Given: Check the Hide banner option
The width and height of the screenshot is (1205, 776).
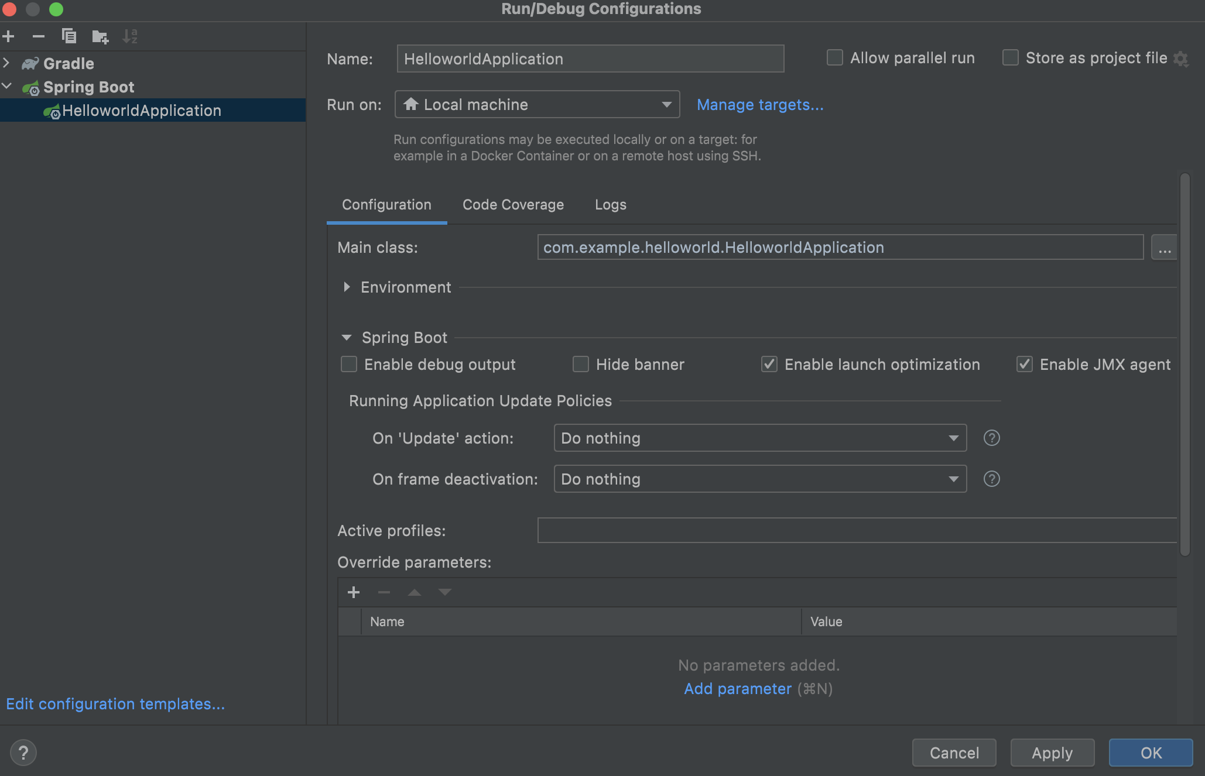Looking at the screenshot, I should click(x=580, y=365).
